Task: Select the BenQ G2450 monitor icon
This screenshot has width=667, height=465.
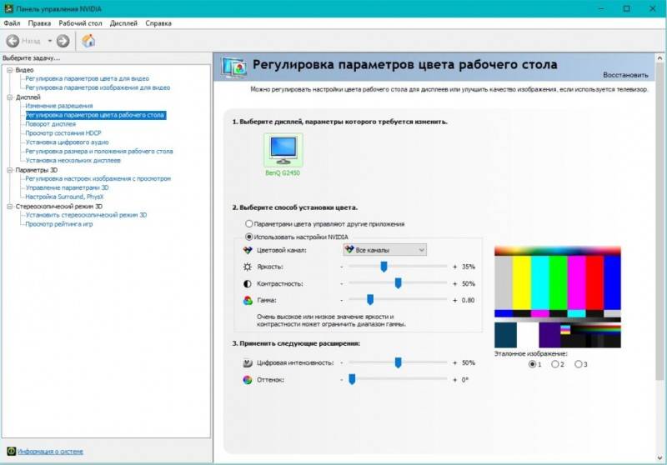Action: [283, 150]
